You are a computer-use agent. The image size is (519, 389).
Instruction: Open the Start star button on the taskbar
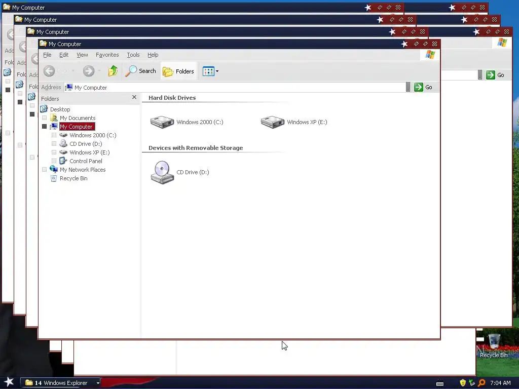(9, 382)
